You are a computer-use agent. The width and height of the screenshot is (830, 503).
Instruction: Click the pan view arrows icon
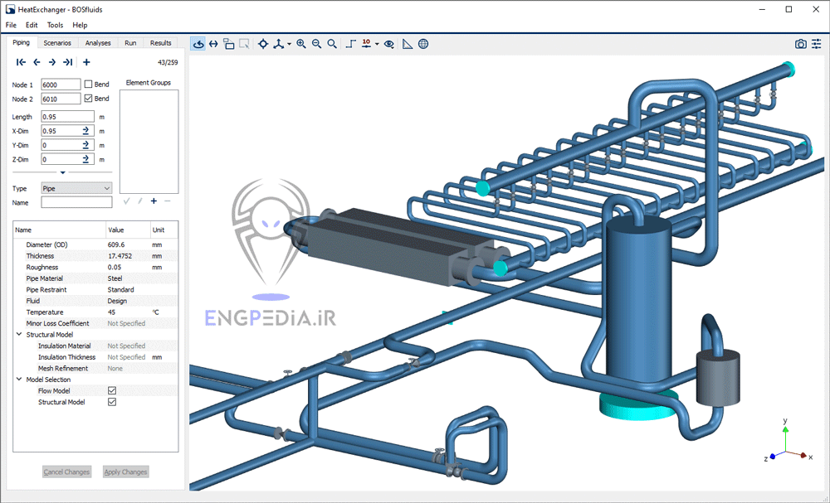[213, 44]
